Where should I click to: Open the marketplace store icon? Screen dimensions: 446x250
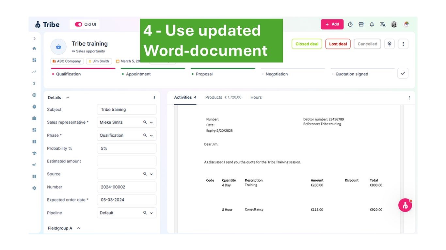[x=361, y=24]
